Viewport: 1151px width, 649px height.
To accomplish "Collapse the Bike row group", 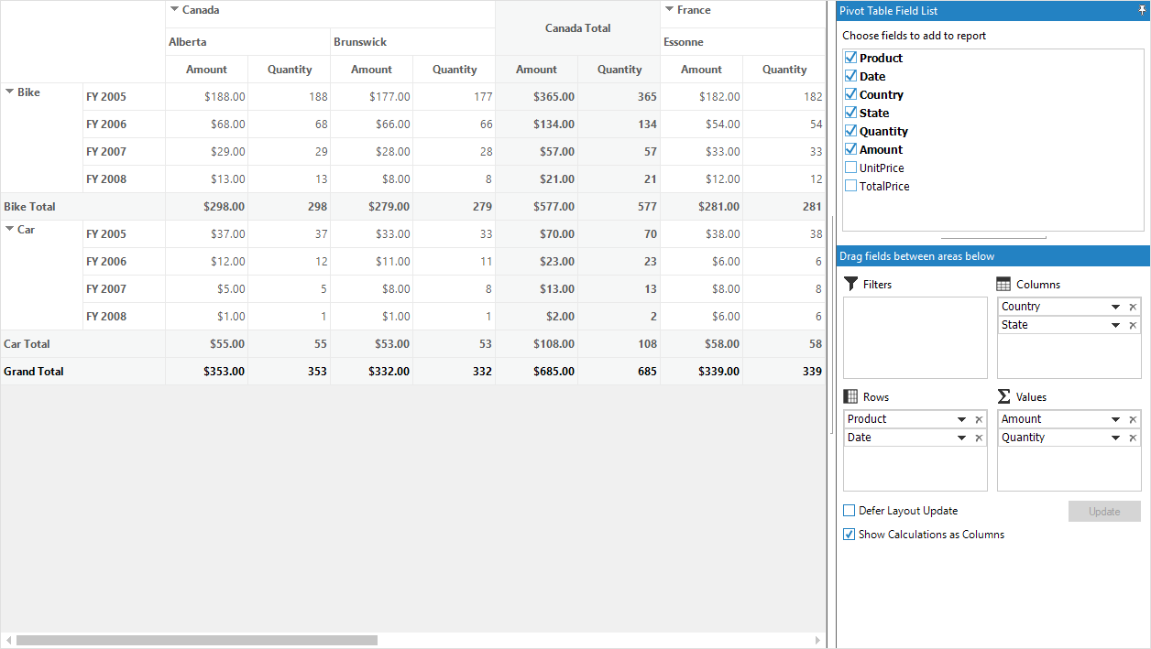I will tap(9, 92).
